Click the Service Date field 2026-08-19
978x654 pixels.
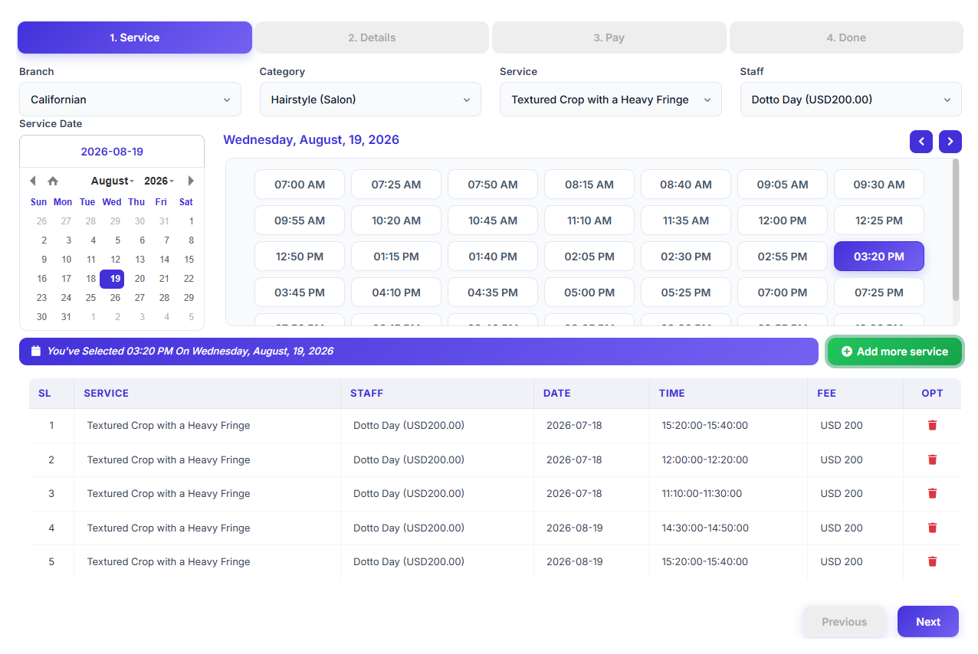pos(112,152)
